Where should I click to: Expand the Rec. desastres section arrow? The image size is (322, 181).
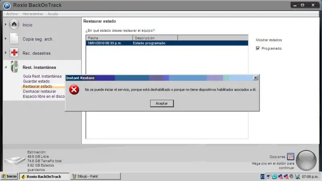coord(6,53)
